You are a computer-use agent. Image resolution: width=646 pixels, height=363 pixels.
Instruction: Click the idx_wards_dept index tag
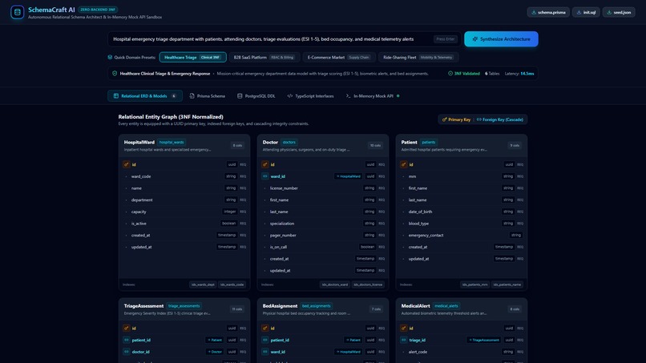point(203,284)
